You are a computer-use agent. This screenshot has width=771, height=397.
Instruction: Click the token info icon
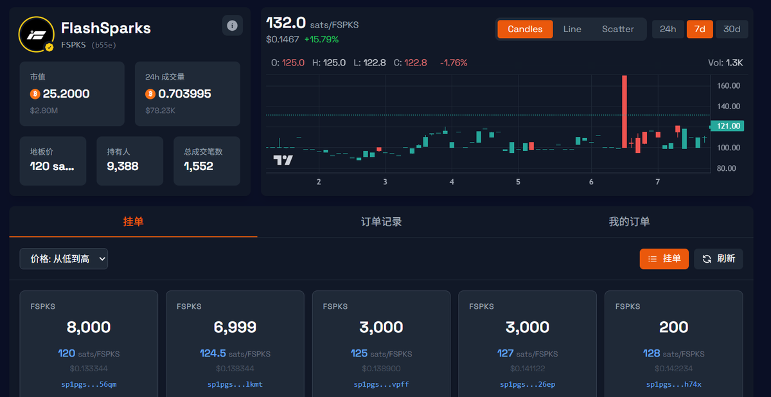(232, 25)
